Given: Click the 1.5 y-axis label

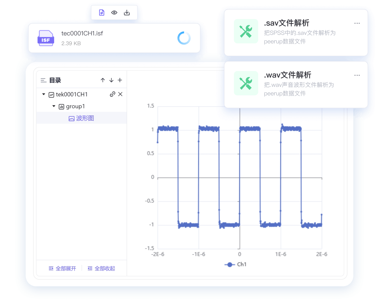Looking at the screenshot, I should coord(150,106).
